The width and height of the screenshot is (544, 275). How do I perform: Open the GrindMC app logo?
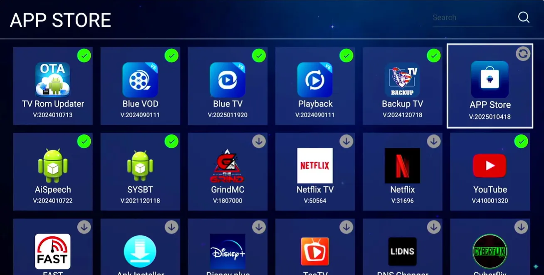coord(227,166)
